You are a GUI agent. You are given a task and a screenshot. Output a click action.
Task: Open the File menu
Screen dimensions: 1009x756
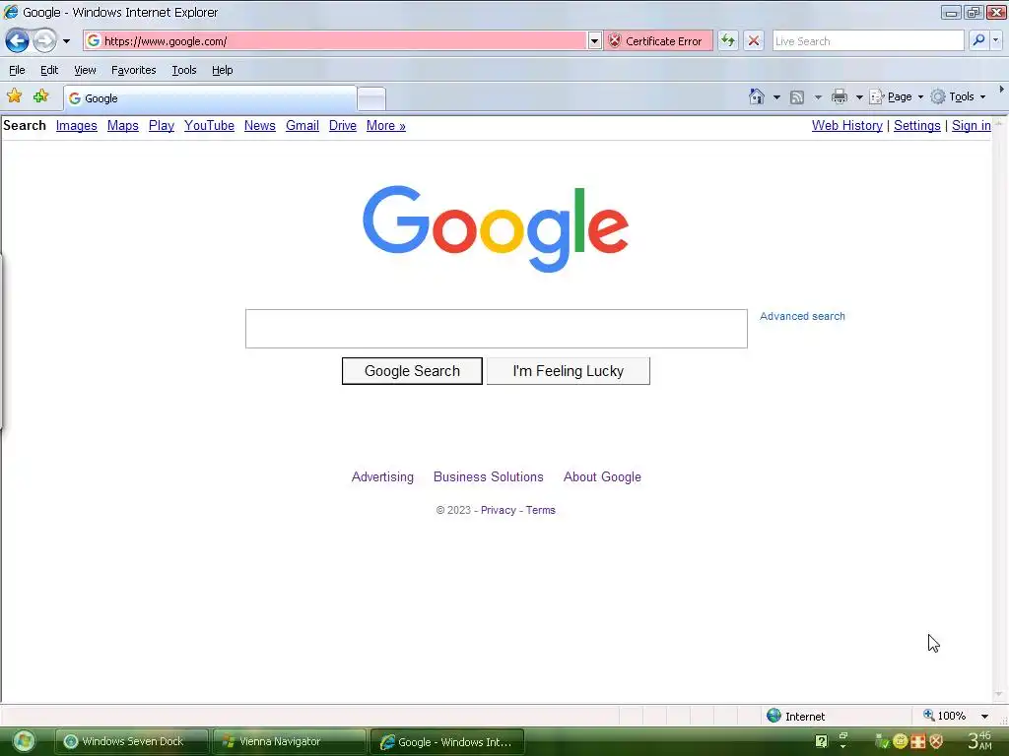[x=17, y=70]
